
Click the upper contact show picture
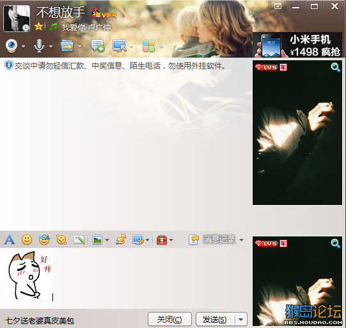(x=297, y=133)
